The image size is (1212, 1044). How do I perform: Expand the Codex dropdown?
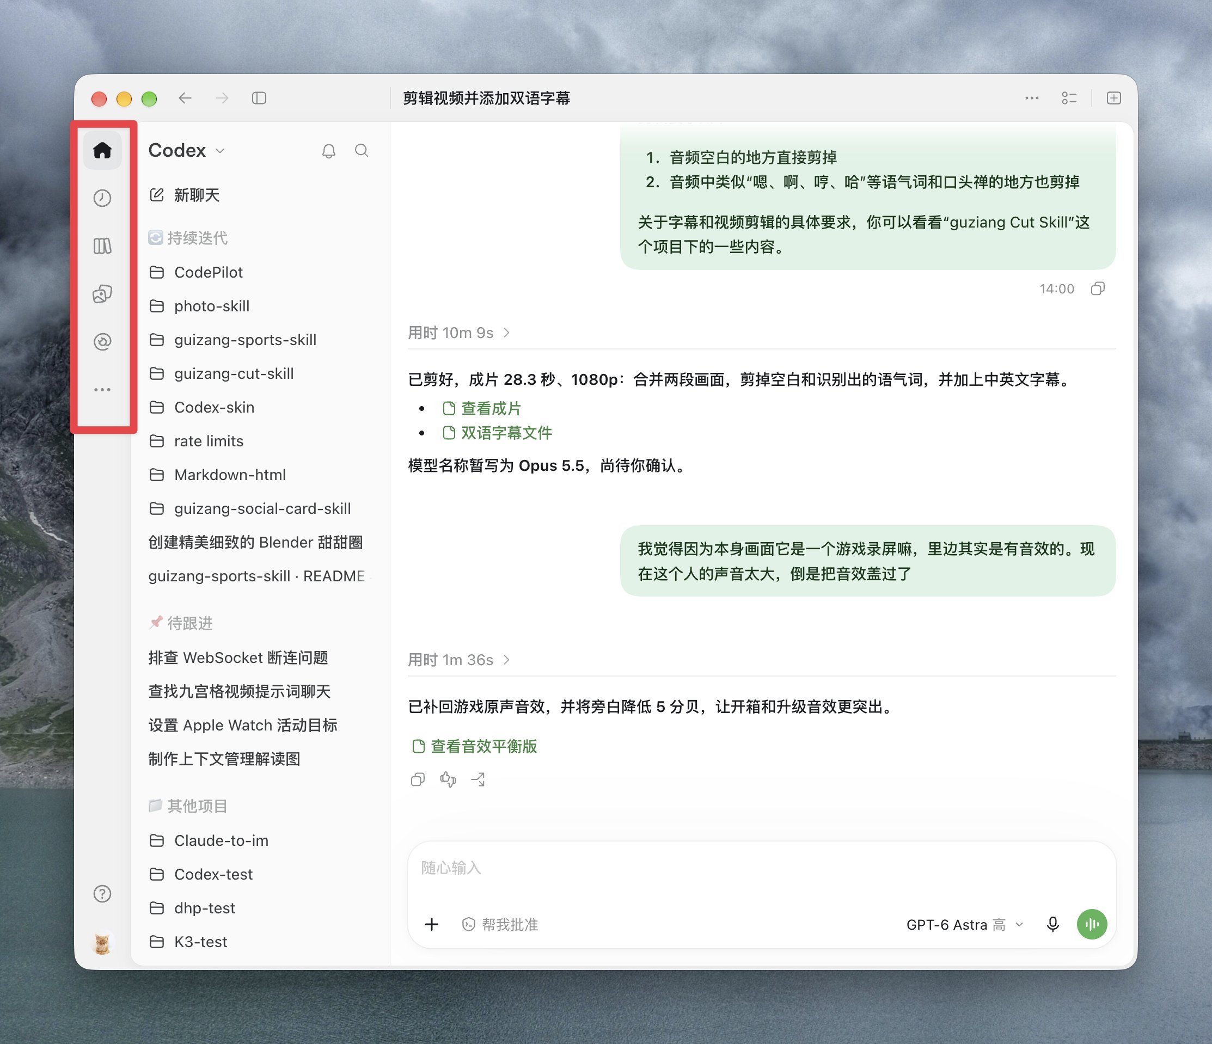(x=187, y=150)
